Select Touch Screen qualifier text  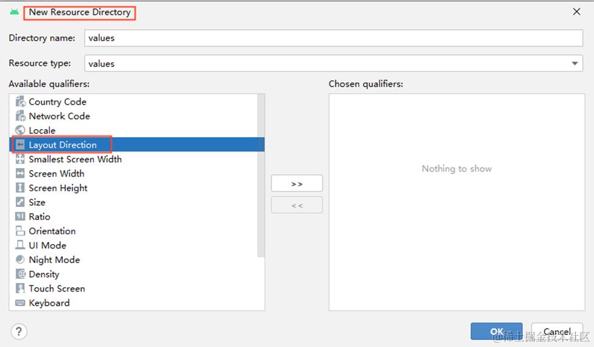(x=57, y=289)
